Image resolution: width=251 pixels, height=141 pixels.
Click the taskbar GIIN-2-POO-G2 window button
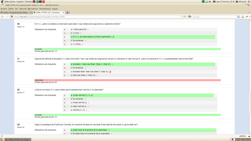pos(17,139)
